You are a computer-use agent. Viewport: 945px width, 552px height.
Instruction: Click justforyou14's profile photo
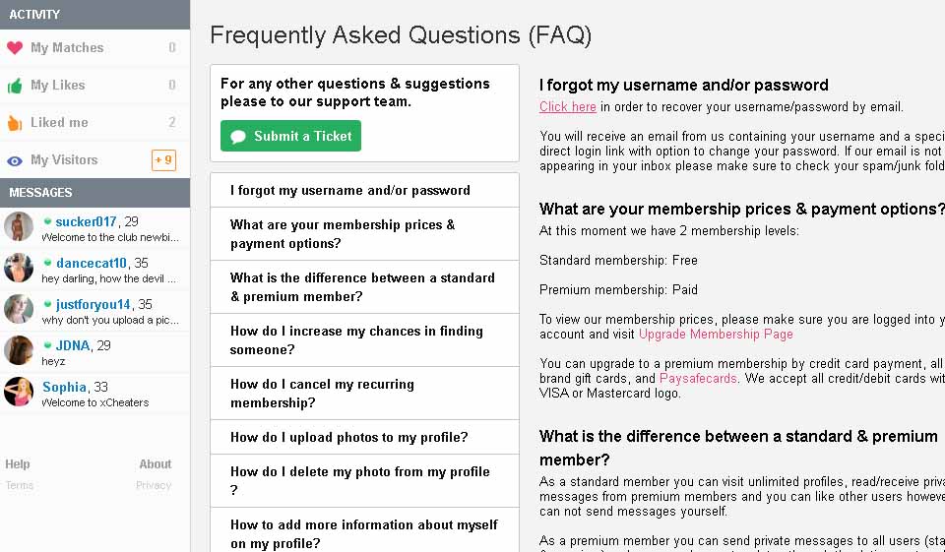pyautogui.click(x=19, y=310)
